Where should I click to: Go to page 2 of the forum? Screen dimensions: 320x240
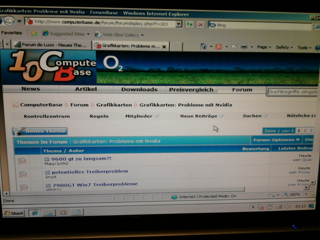point(305,131)
